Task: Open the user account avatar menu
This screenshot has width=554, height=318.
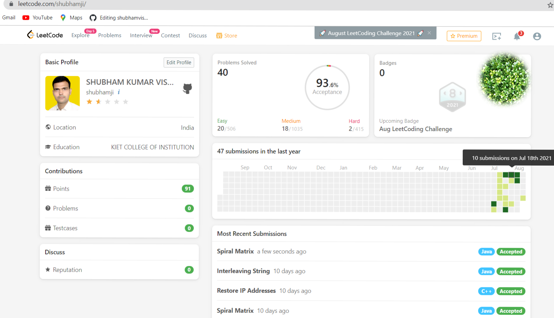Action: coord(537,36)
